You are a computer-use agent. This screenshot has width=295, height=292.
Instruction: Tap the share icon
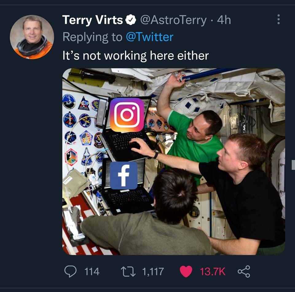pos(244,271)
